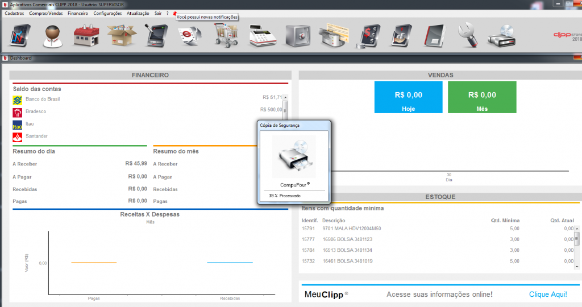Click the shopping cart toolbar icon

pyautogui.click(x=226, y=36)
